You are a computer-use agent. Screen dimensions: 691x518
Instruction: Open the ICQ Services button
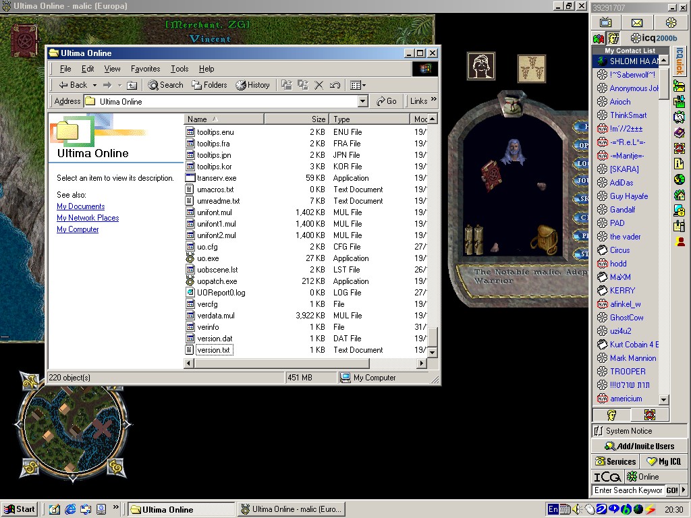click(x=615, y=461)
